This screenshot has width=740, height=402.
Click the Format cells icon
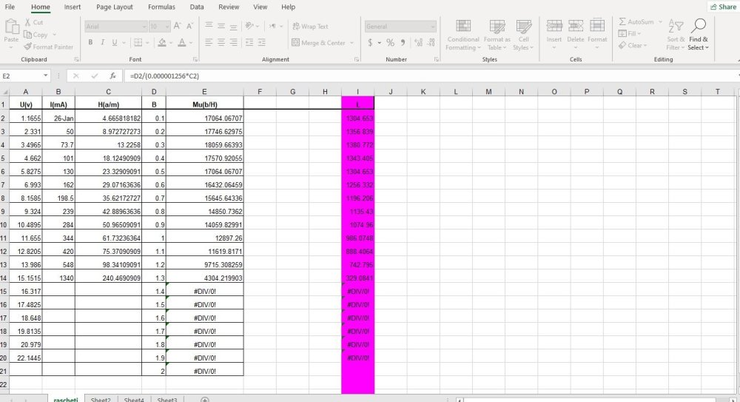(597, 26)
